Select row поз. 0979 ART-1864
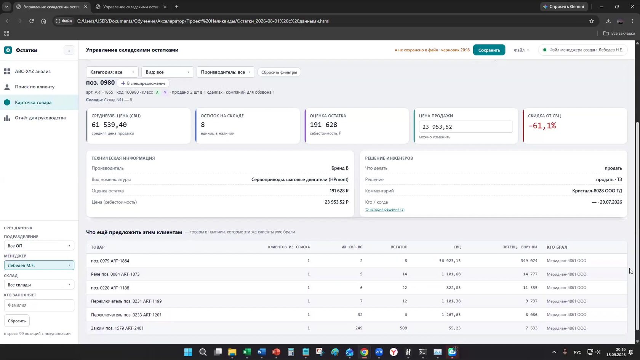The image size is (640, 360). coord(357,261)
